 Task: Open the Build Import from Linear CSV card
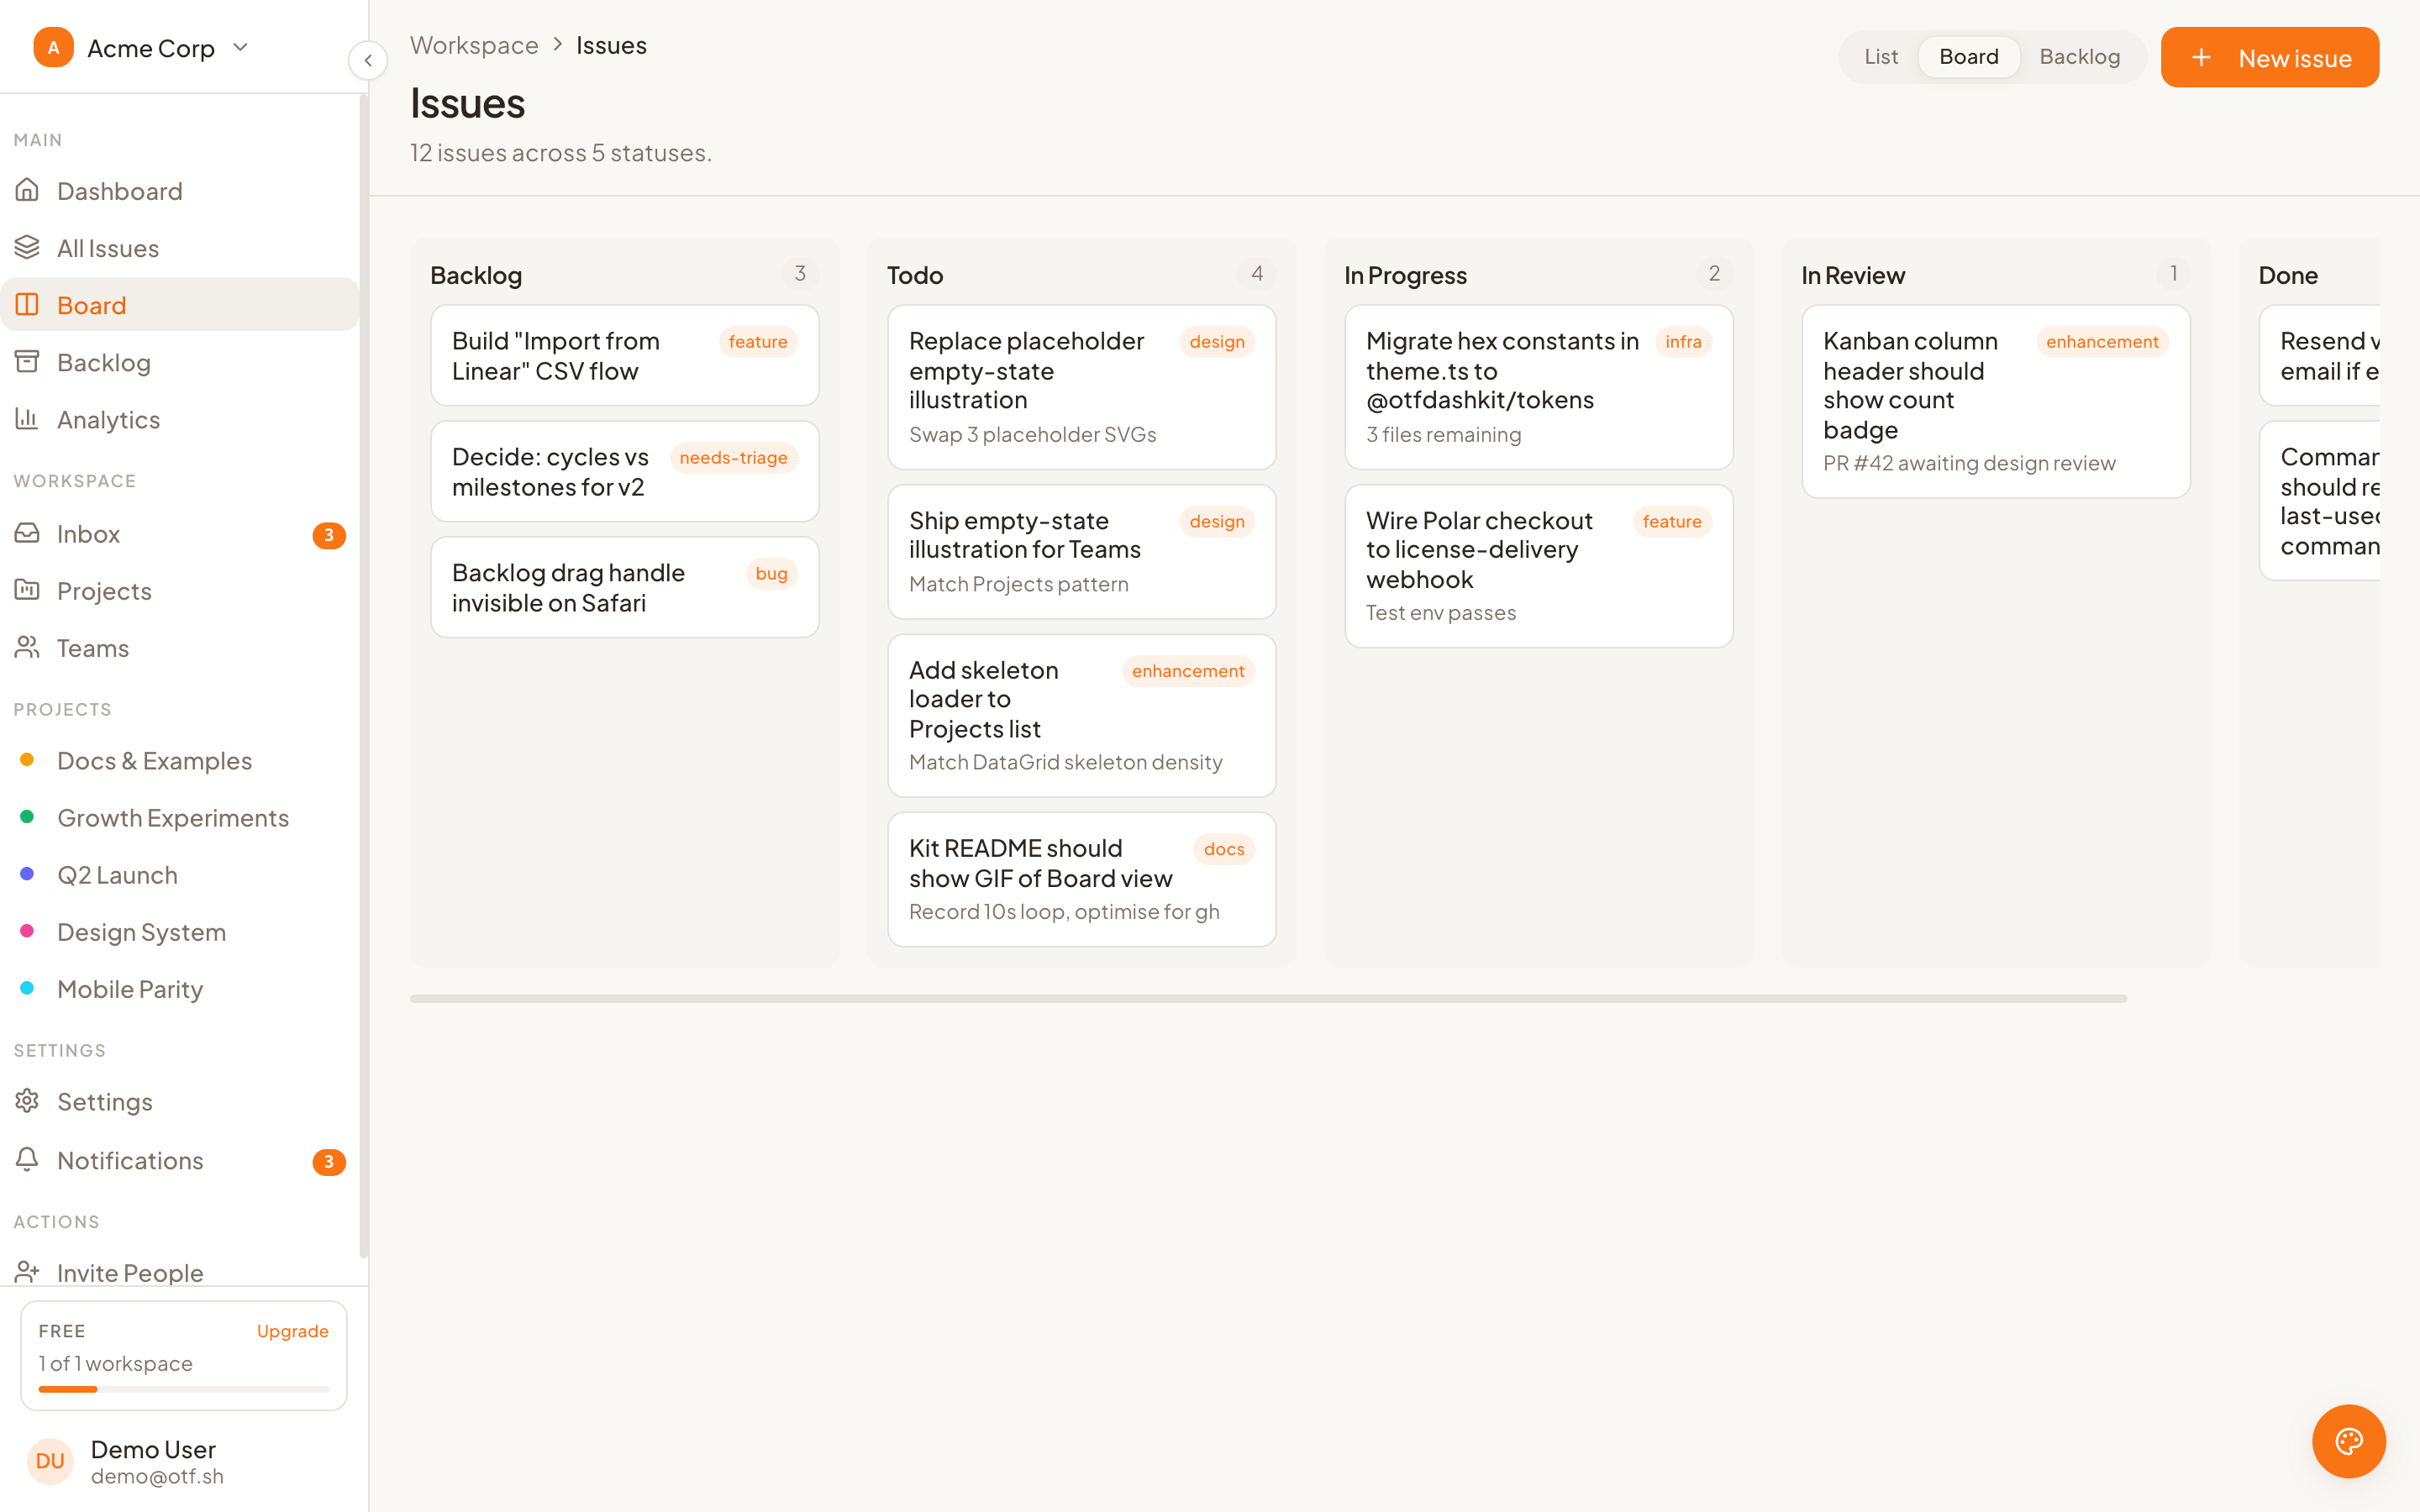pos(625,355)
